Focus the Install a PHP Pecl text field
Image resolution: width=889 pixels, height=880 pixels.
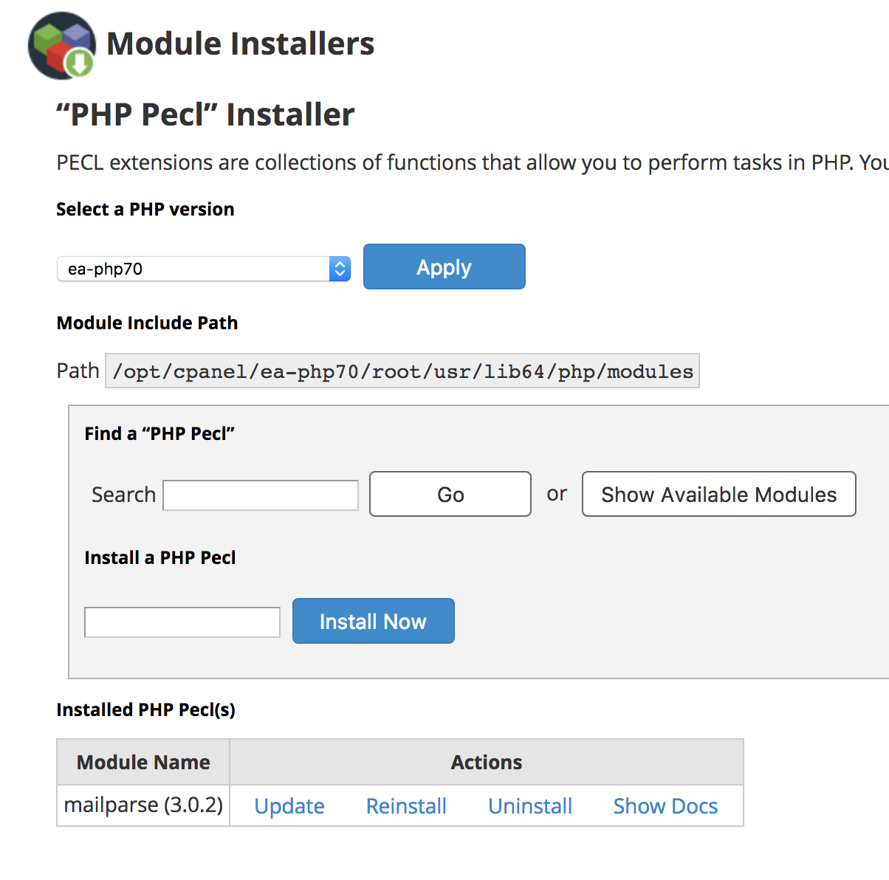click(182, 622)
